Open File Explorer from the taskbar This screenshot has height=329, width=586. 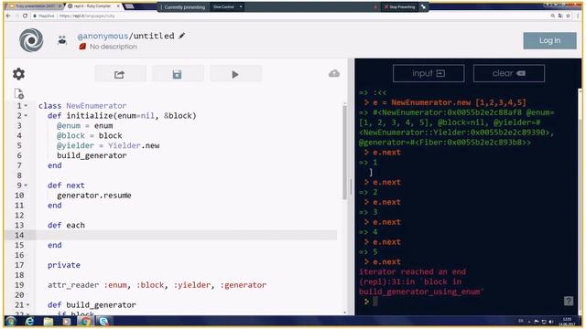[49, 321]
